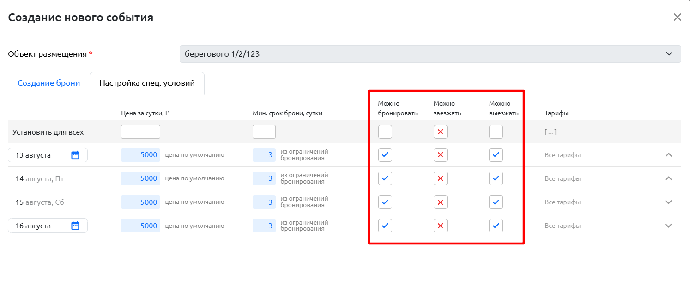Edit min stay value 3 for 15 августа

point(264,202)
